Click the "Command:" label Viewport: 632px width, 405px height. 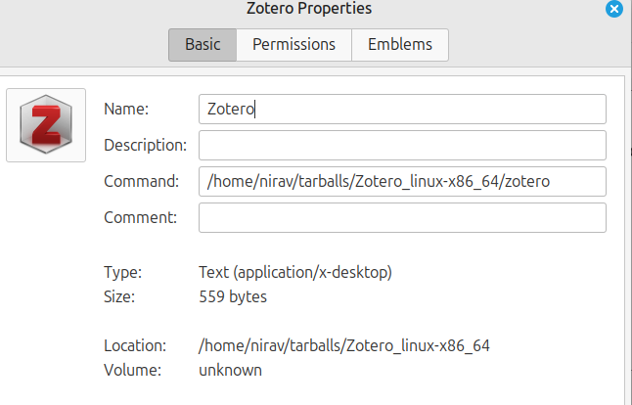click(141, 181)
